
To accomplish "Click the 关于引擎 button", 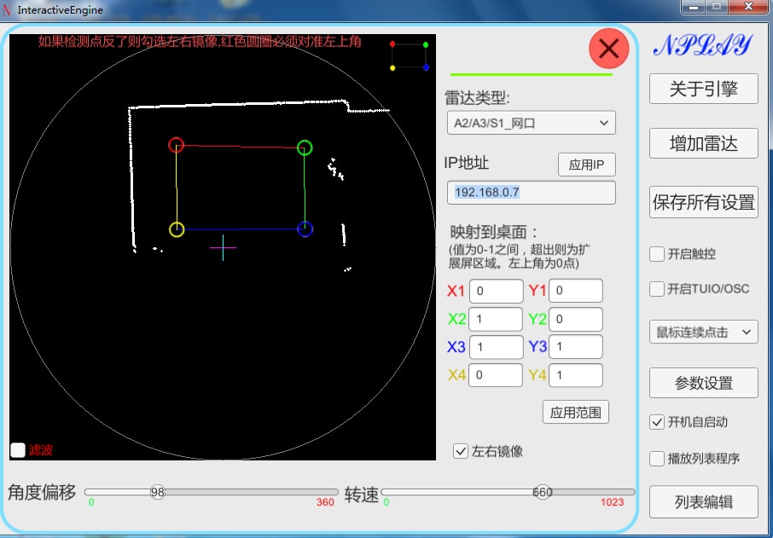I will tap(704, 89).
